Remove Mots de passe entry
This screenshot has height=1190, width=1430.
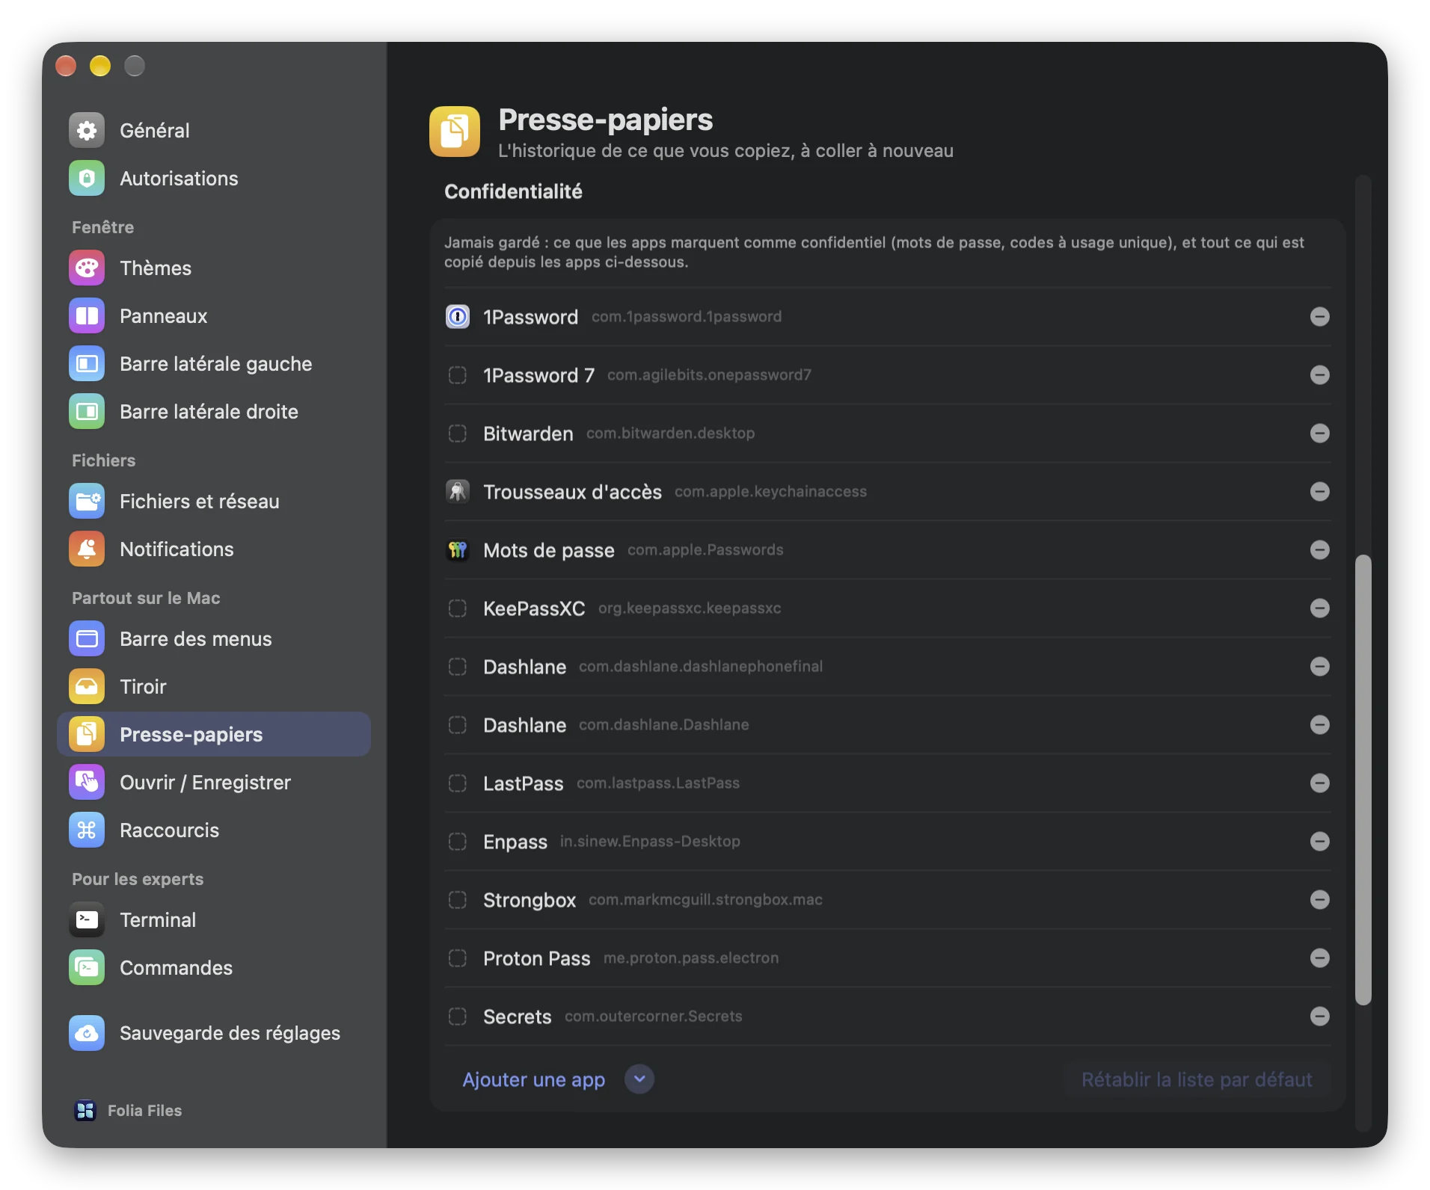coord(1320,550)
